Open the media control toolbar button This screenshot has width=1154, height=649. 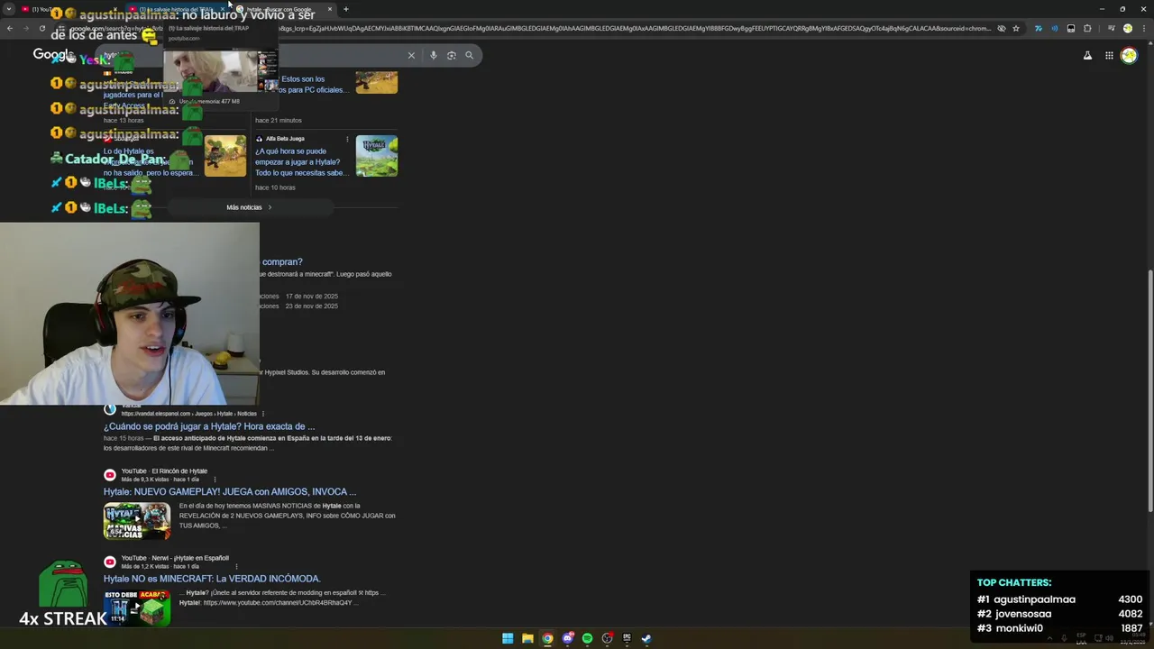[1112, 28]
